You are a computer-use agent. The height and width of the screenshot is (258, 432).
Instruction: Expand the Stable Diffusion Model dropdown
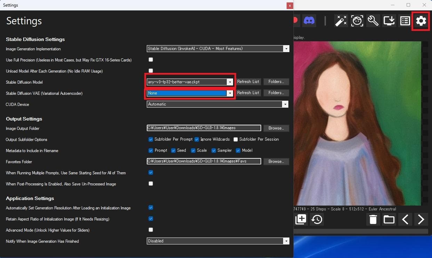point(230,82)
